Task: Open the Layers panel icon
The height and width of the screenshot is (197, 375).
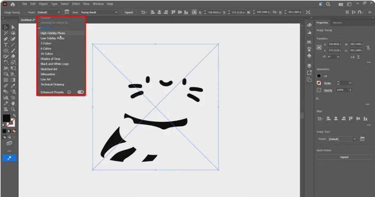Action: [309, 66]
